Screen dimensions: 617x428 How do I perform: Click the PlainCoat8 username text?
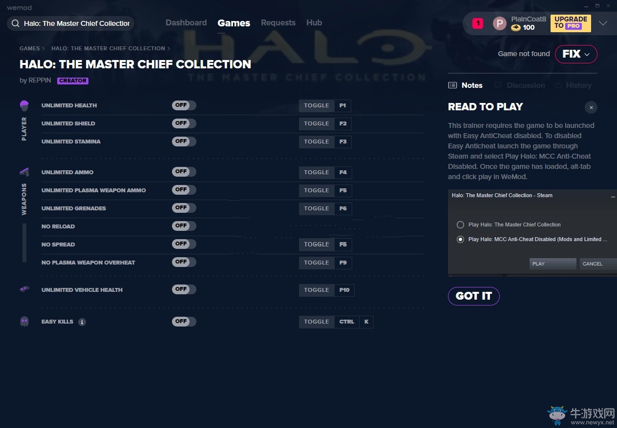click(529, 19)
